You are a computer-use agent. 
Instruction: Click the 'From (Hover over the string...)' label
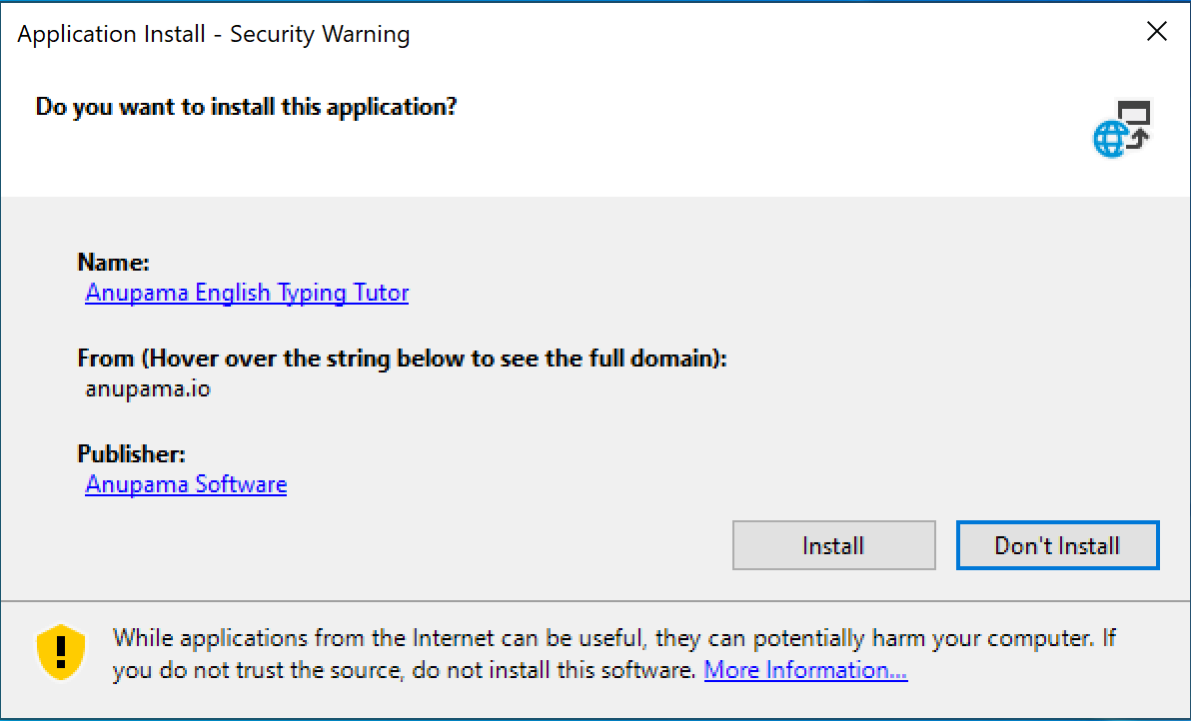tap(403, 359)
